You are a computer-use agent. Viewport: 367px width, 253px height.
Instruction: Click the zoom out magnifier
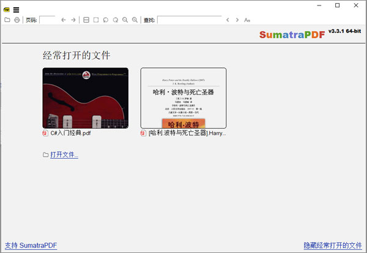125,20
